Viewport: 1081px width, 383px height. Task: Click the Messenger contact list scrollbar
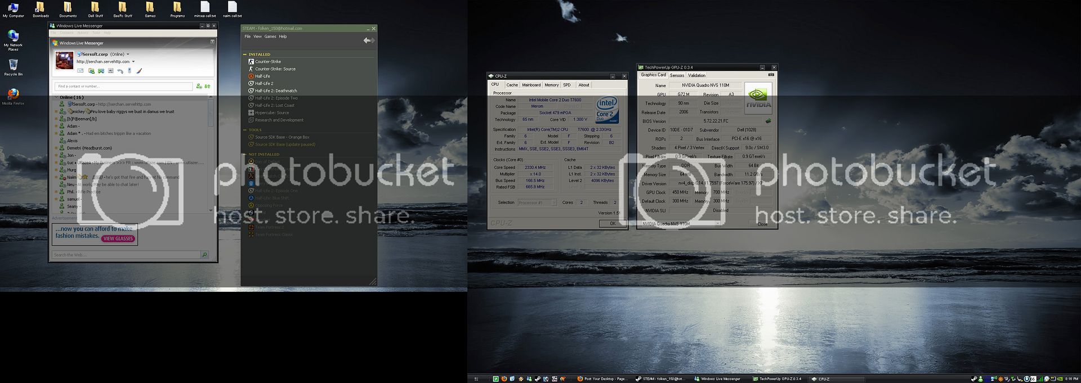coord(211,154)
